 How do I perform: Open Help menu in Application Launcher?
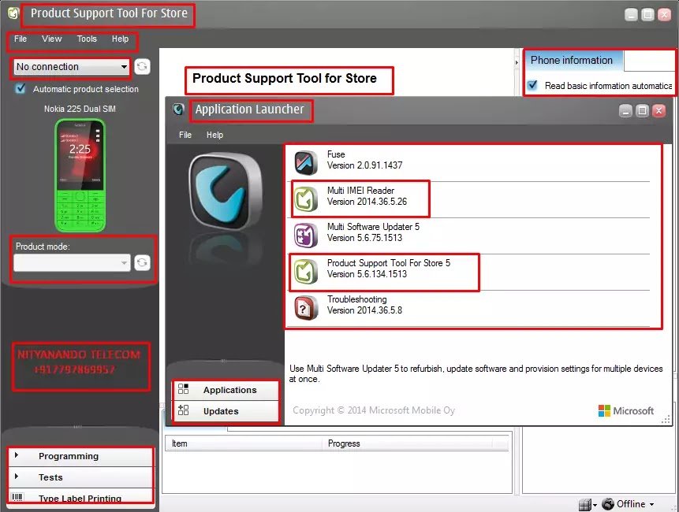215,135
